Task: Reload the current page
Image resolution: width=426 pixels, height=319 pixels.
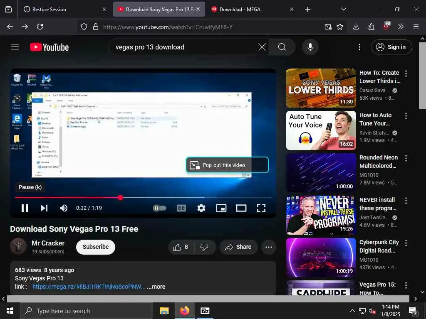Action: [40, 27]
